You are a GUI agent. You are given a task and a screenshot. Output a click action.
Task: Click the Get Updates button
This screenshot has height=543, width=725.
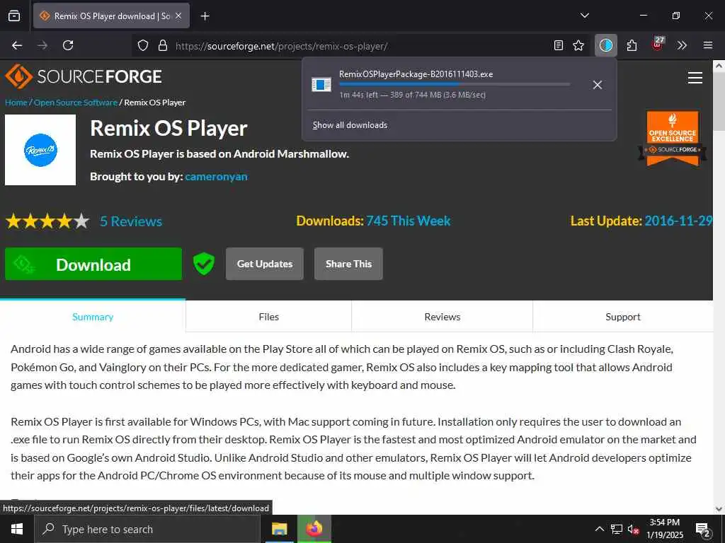coord(265,264)
